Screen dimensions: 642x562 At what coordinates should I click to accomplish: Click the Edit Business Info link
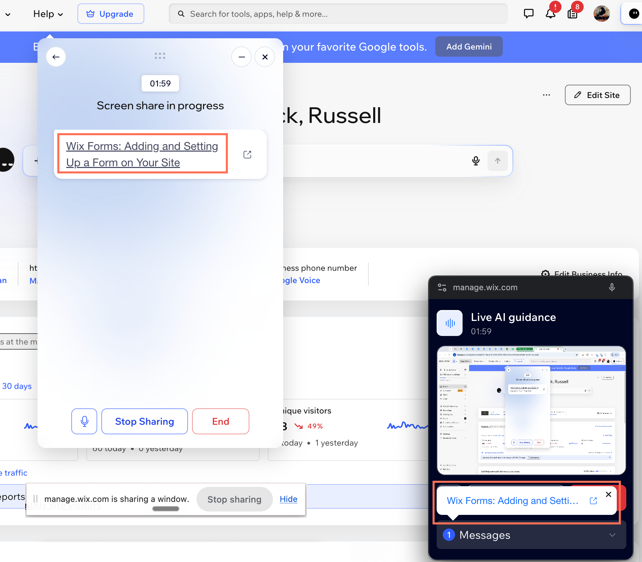point(582,273)
